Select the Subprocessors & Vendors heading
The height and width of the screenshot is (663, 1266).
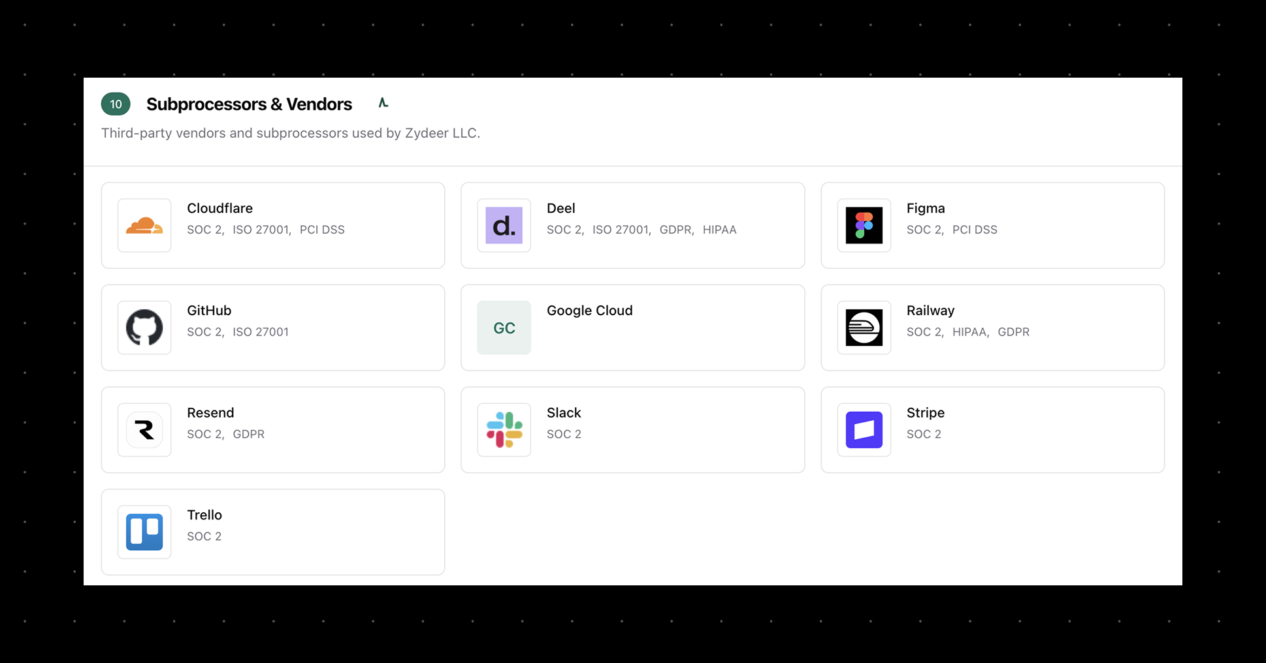point(249,104)
